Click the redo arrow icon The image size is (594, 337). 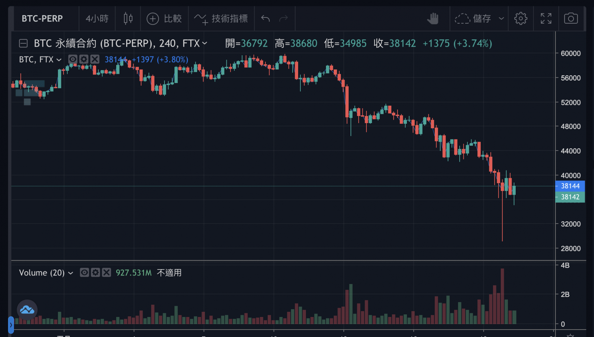(283, 18)
